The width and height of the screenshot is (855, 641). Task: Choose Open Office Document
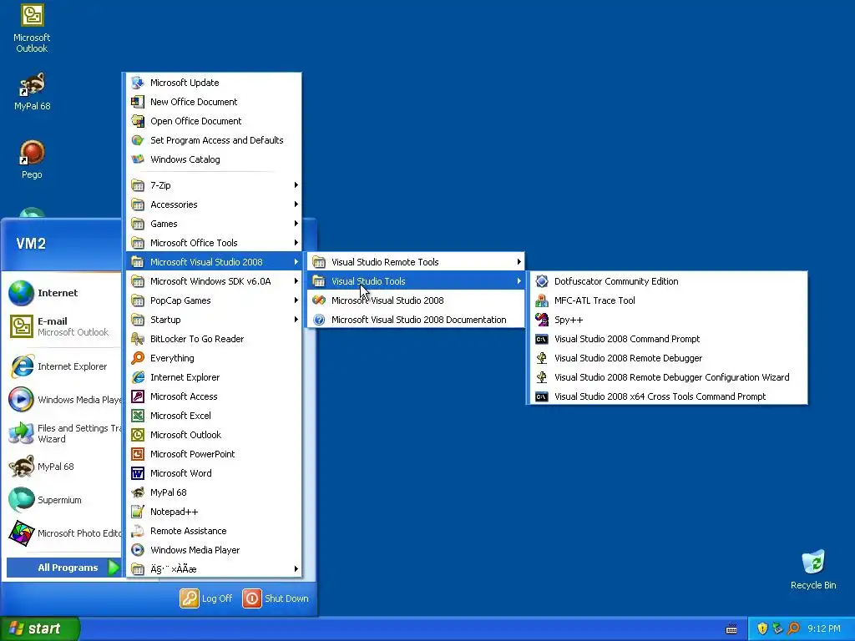[x=214, y=121]
